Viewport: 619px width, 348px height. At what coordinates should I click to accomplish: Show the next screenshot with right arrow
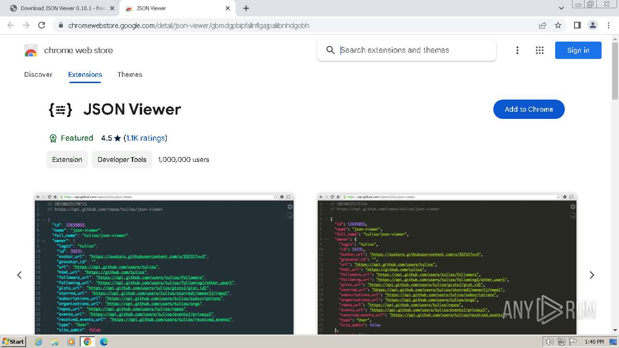pos(592,275)
